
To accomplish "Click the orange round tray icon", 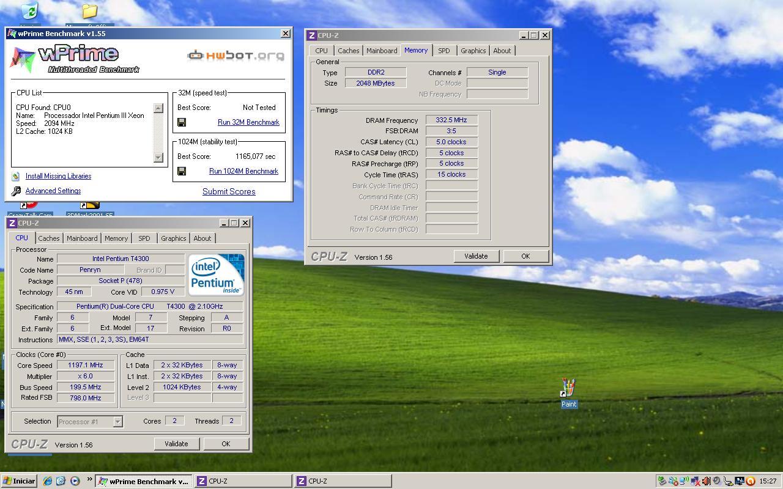I will point(750,481).
